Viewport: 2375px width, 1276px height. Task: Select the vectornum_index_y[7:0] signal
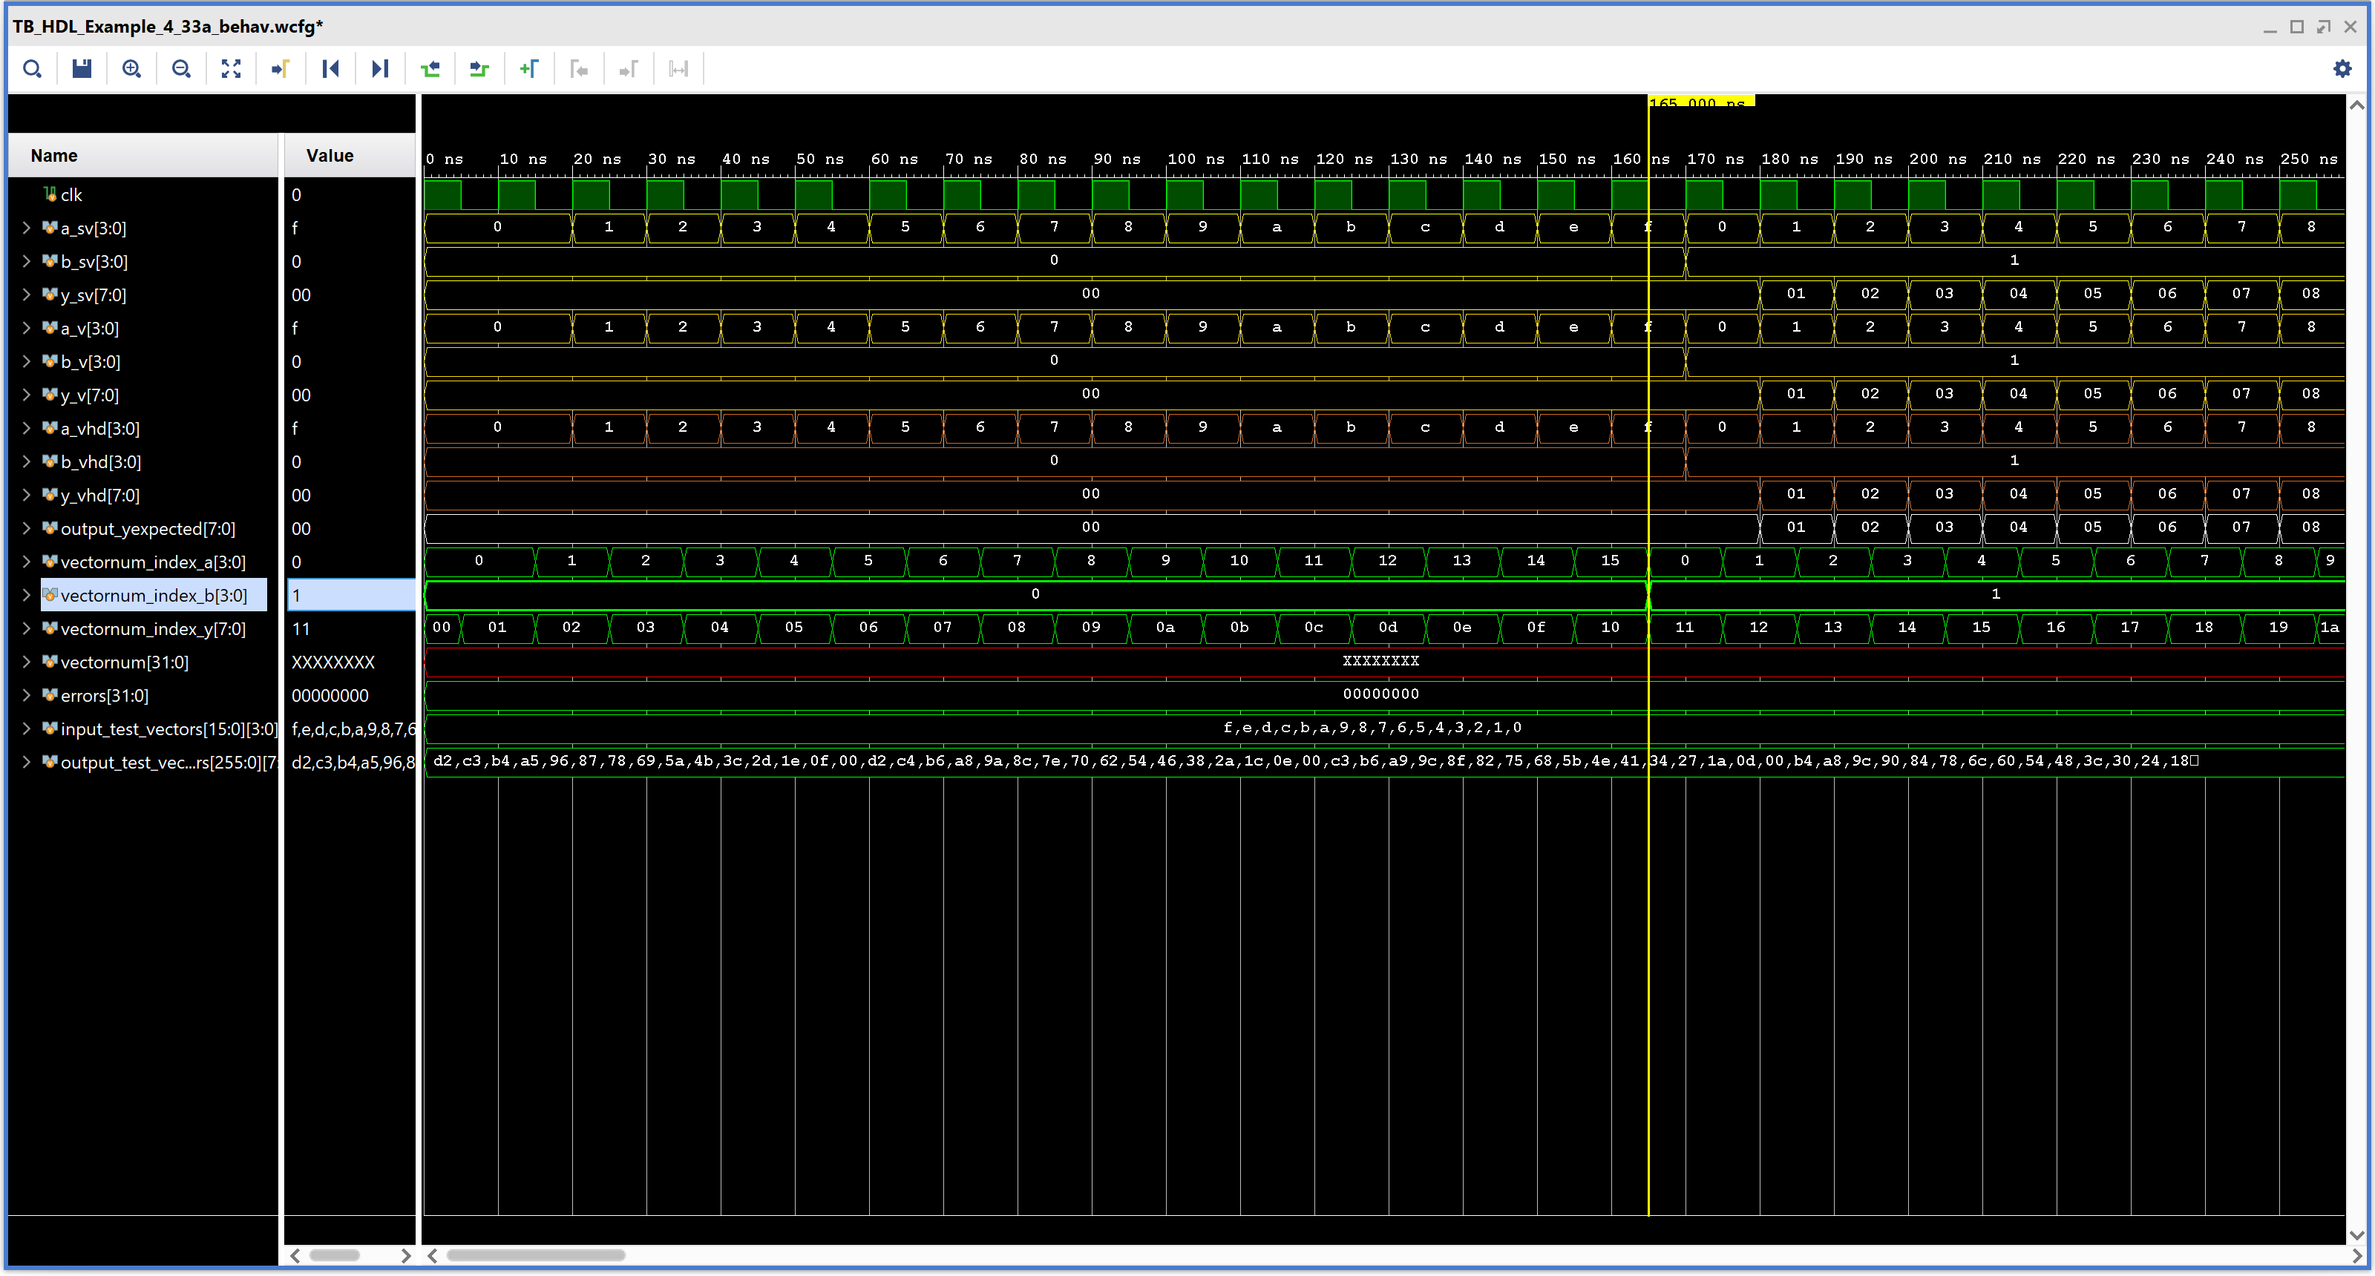pyautogui.click(x=152, y=629)
